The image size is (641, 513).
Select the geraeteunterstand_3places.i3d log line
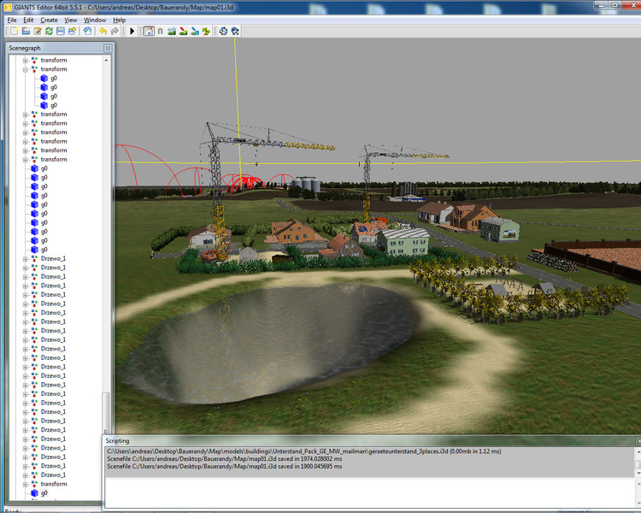(x=304, y=451)
